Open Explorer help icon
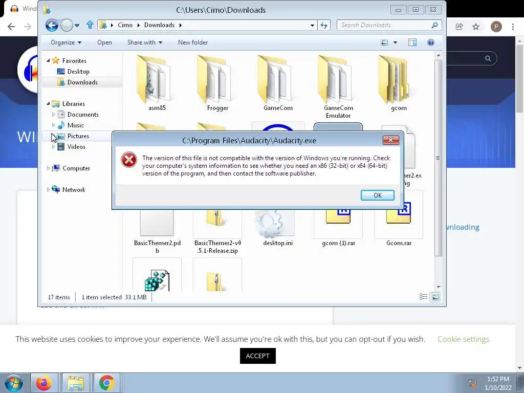 (431, 42)
